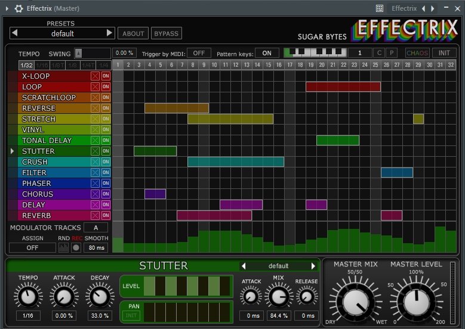
Task: Click the MASTER LEVEL knob
Action: pyautogui.click(x=417, y=303)
